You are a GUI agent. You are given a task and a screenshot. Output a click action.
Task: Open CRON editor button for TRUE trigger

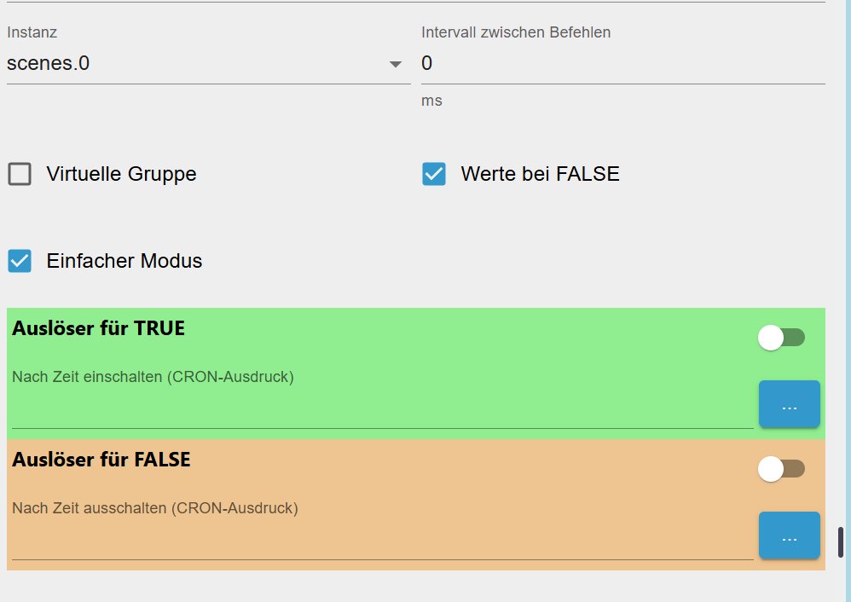(x=789, y=404)
